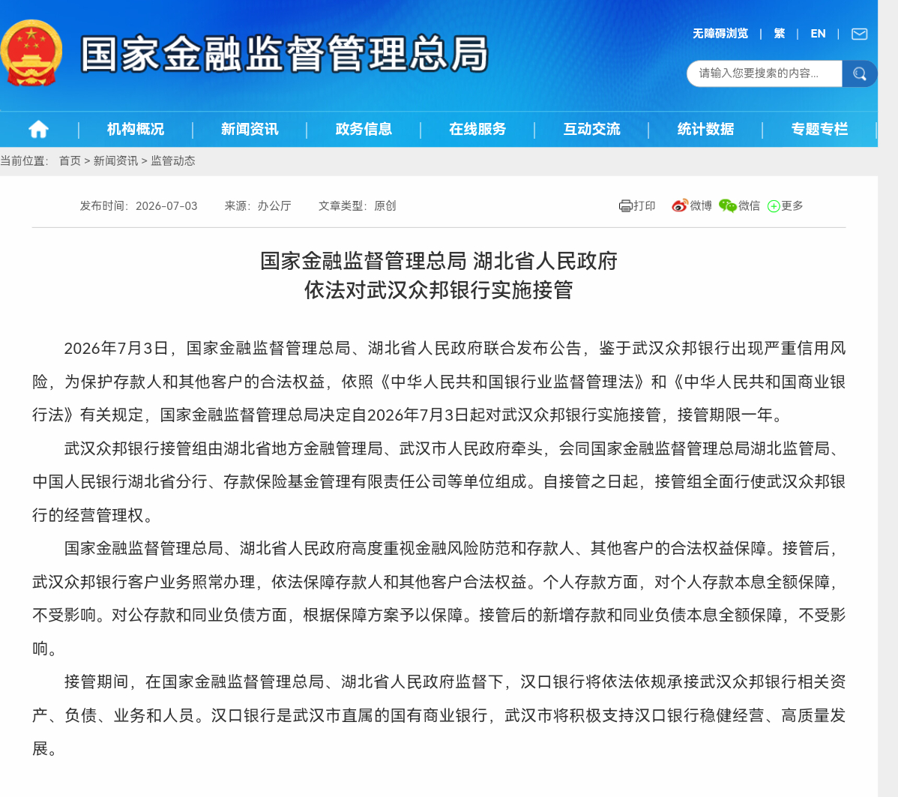
Task: Open the 政务信息 menu
Action: 364,129
